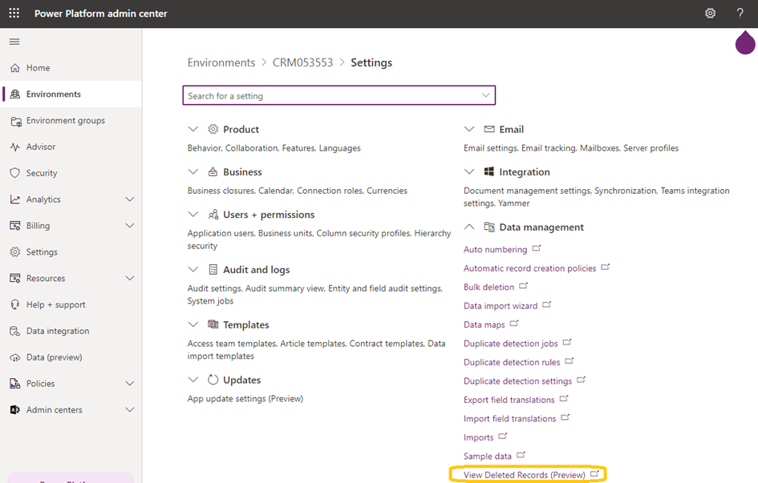Click the Search for a setting field
Image resolution: width=758 pixels, height=483 pixels.
[338, 95]
